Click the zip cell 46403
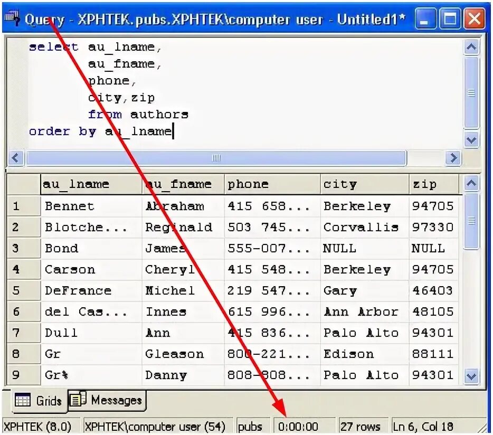 433,291
